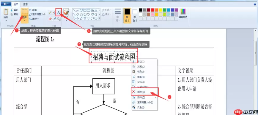This screenshot has height=115, width=258.
Task: Pick the black palette swatch
Action: (141, 10)
